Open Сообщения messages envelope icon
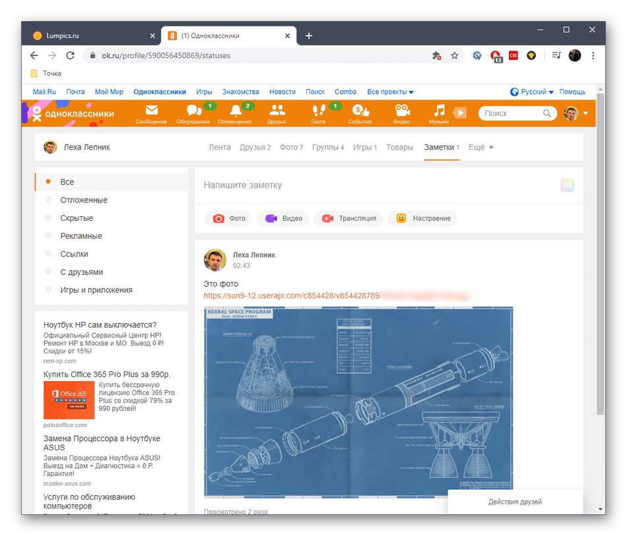 click(152, 113)
